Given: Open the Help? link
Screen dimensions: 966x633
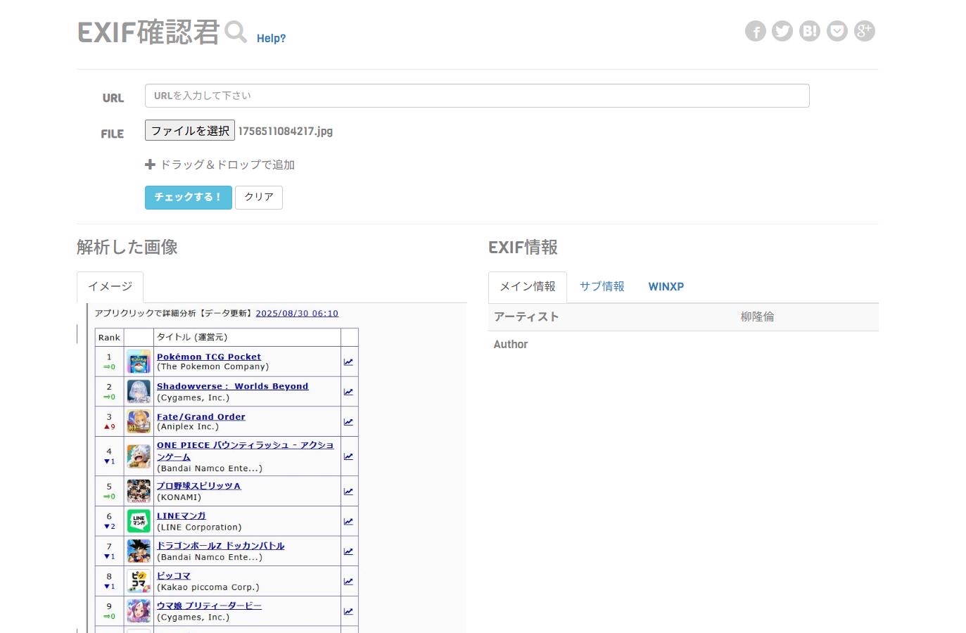Looking at the screenshot, I should pyautogui.click(x=271, y=39).
